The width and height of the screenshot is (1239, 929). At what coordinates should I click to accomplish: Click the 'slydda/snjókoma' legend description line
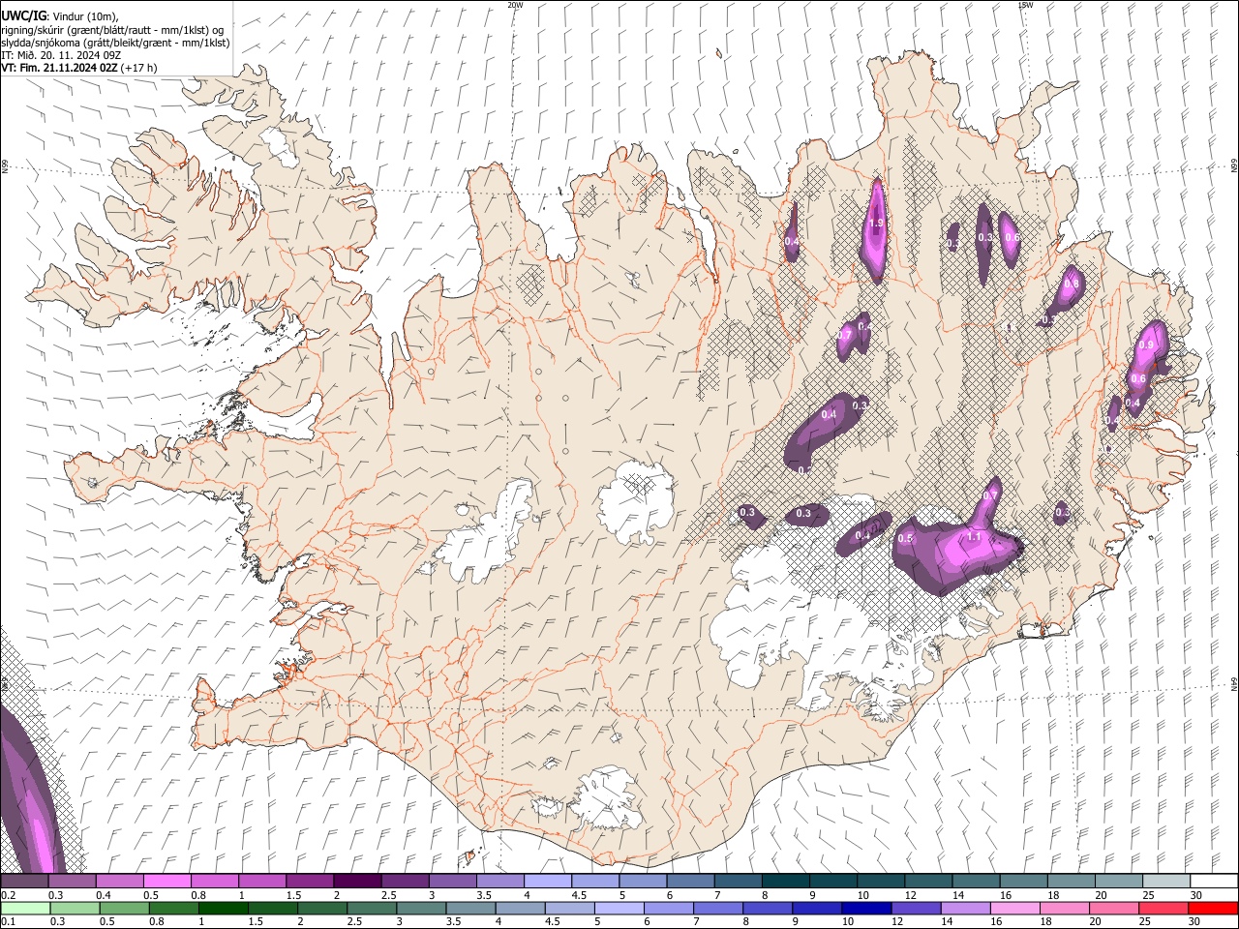[x=115, y=43]
